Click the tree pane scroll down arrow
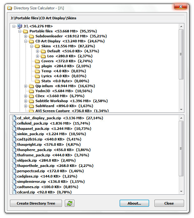 pos(181,110)
